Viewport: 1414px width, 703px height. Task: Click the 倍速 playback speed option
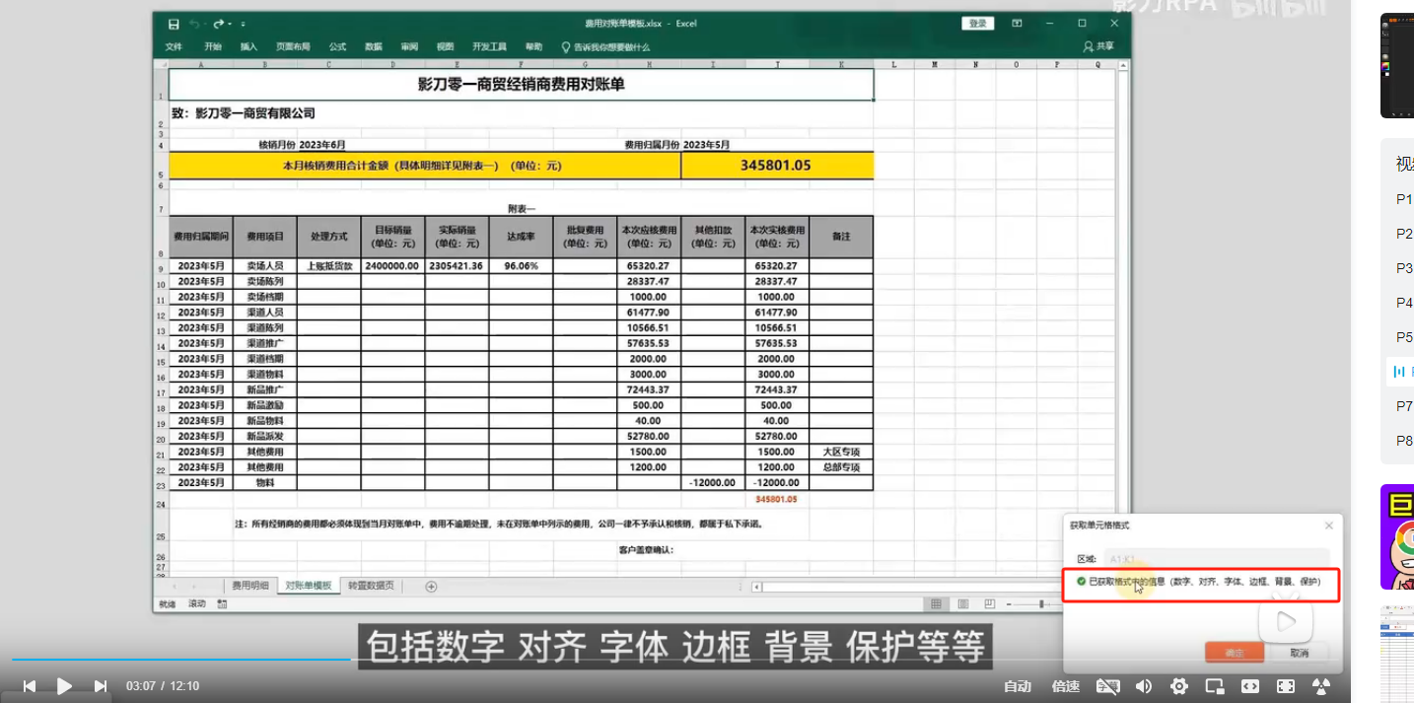coord(1065,686)
